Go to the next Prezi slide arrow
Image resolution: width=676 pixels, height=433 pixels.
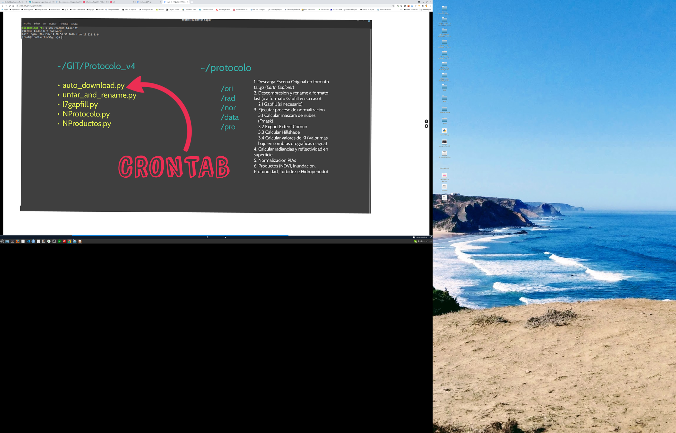[225, 237]
